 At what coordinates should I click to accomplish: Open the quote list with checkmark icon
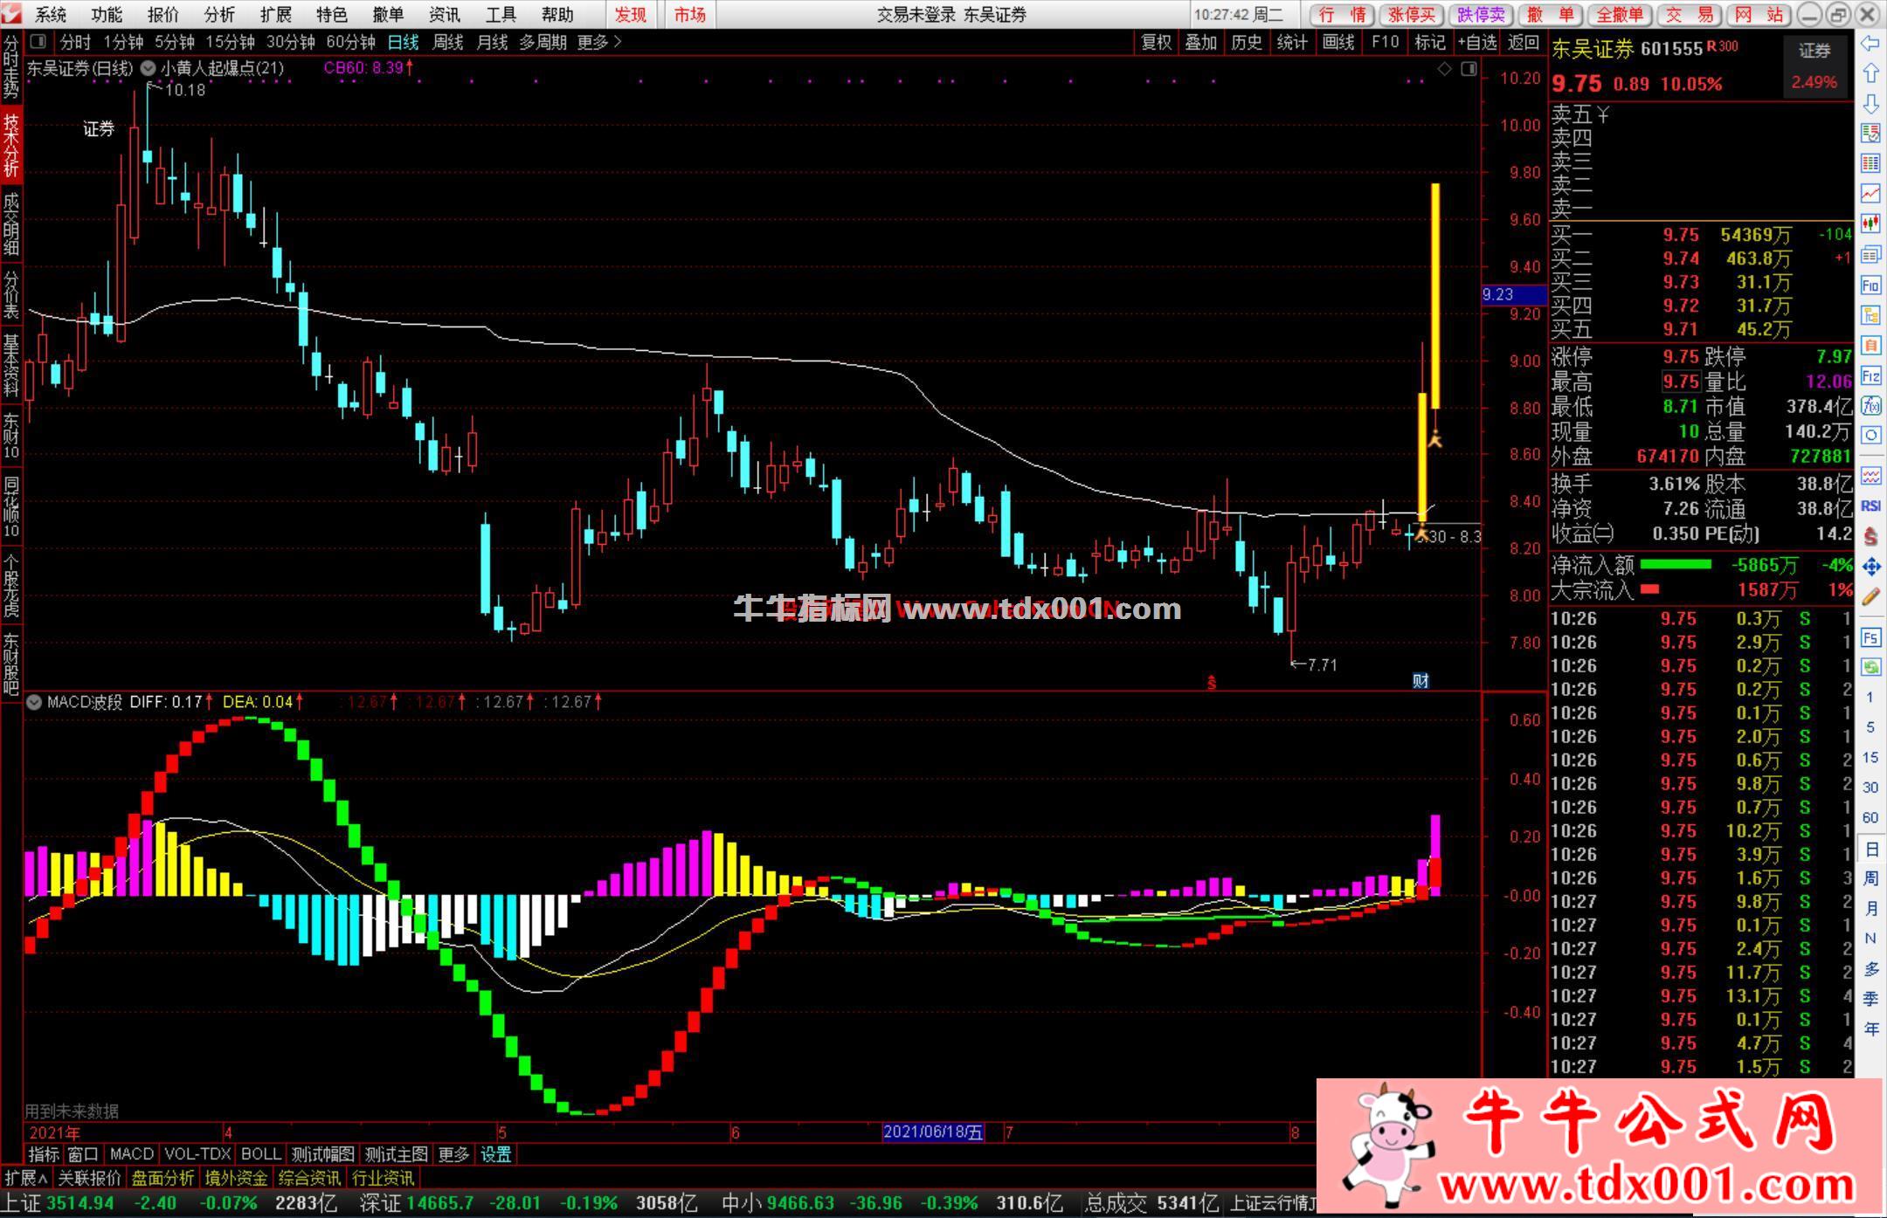(1870, 134)
